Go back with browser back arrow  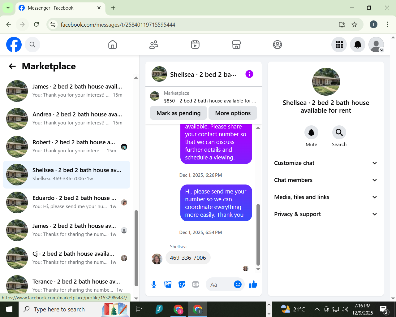pyautogui.click(x=9, y=24)
